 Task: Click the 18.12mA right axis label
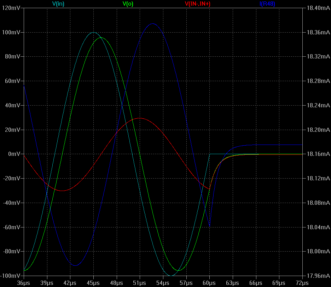coord(318,178)
